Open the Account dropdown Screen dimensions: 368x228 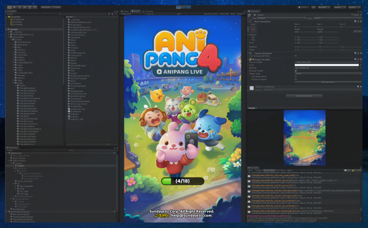[324, 7]
